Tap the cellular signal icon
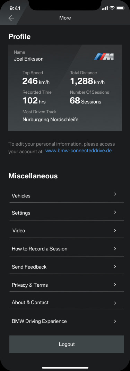Screen dimensions: 130x371 (x=105, y=8)
